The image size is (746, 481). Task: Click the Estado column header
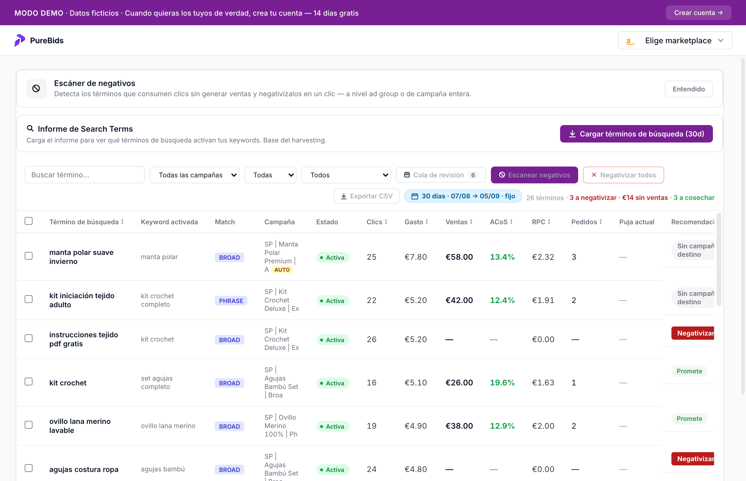click(x=327, y=222)
